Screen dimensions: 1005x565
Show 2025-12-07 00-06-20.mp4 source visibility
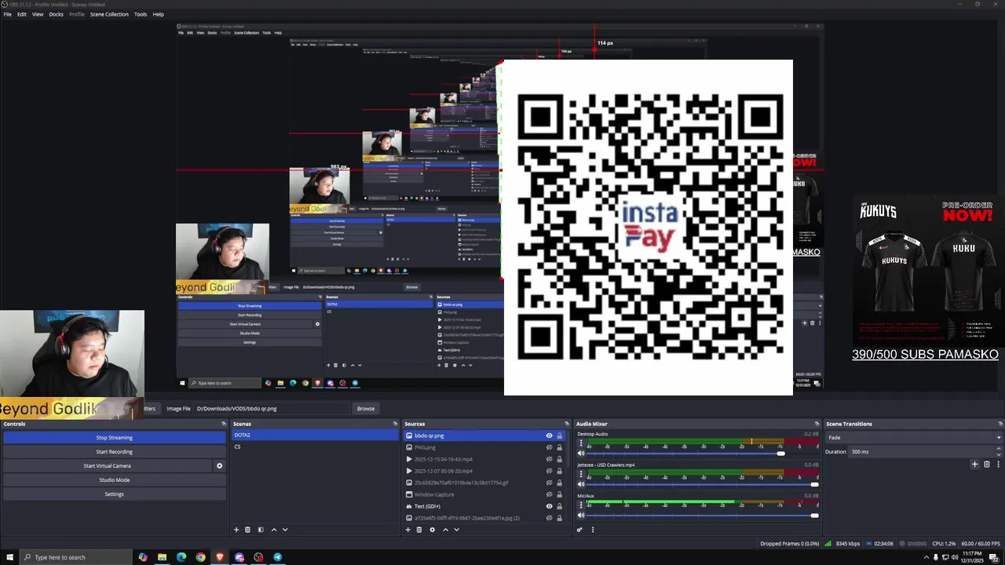point(549,471)
